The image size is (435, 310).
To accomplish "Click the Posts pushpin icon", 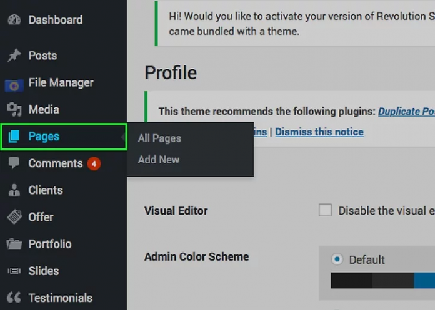I will tap(14, 56).
